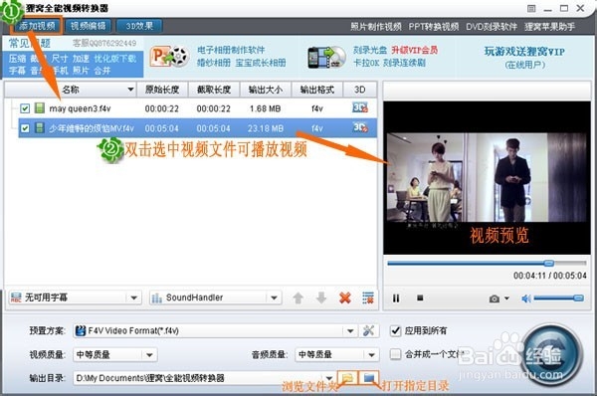This screenshot has width=597, height=396.
Task: Click the PowerPoint film reel icon
Action: (x=169, y=57)
